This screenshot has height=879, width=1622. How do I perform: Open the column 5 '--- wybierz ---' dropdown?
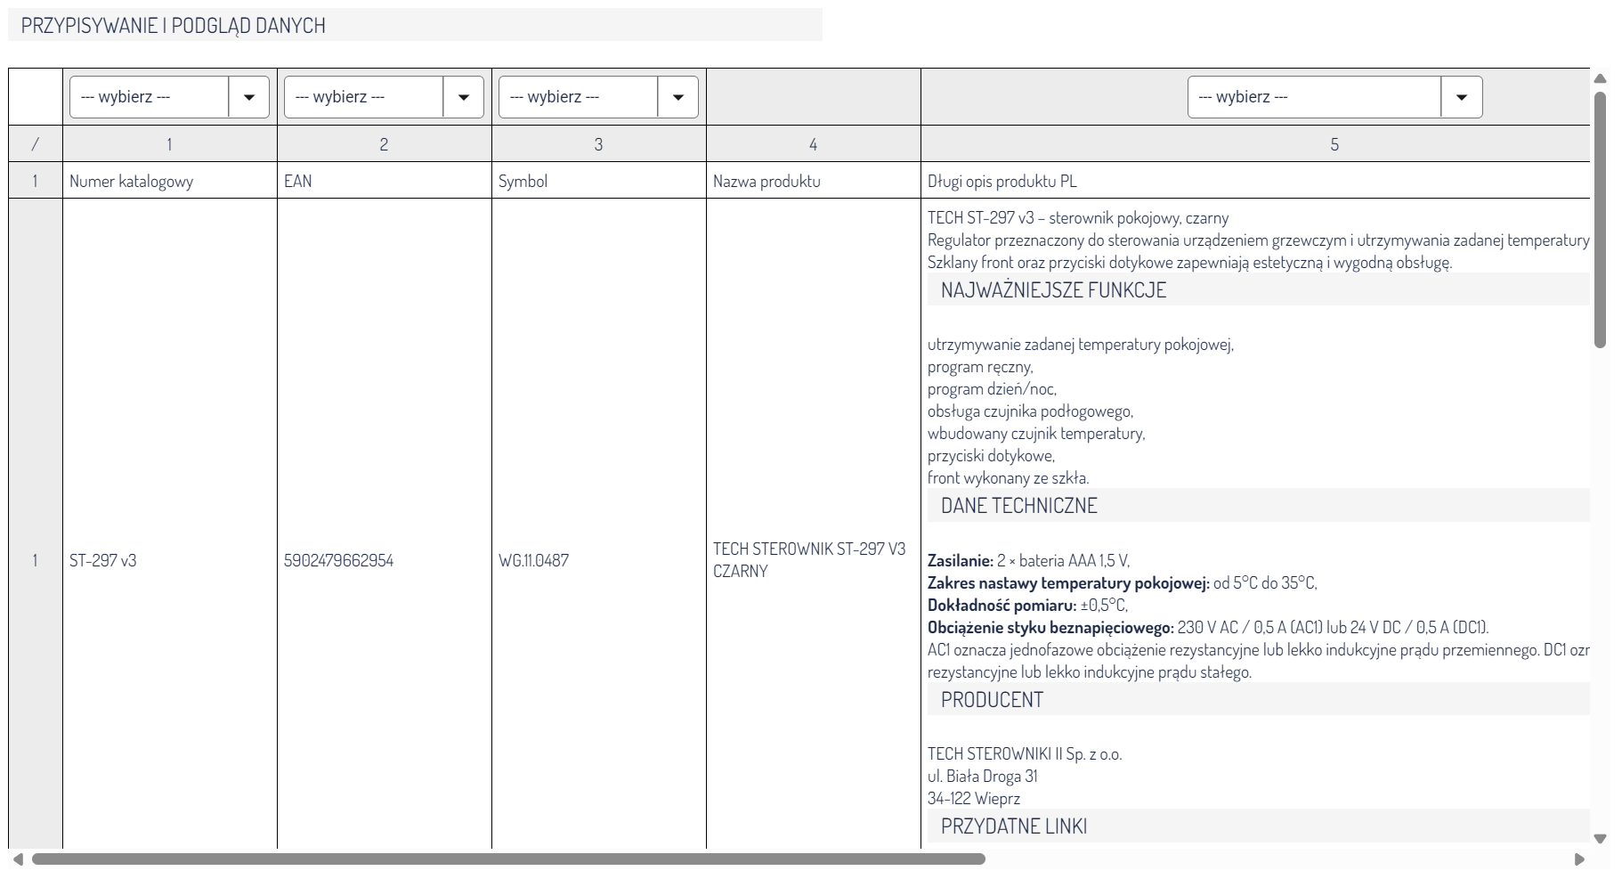(1334, 97)
